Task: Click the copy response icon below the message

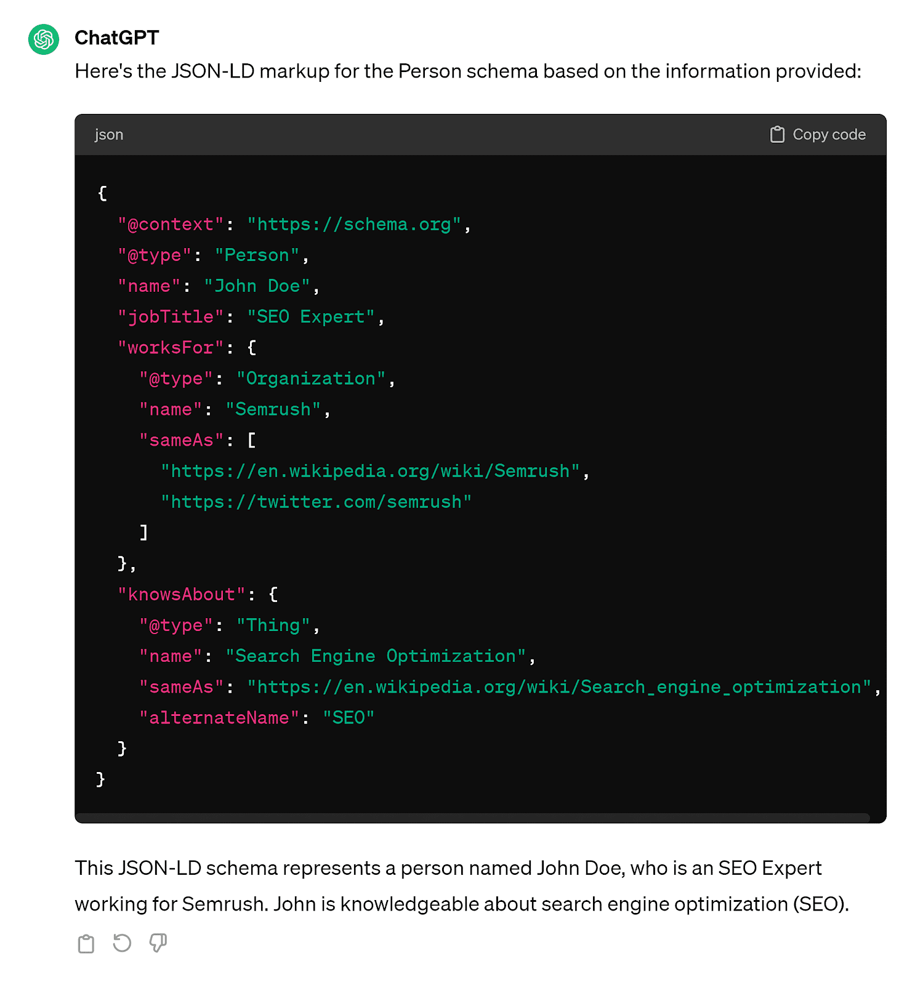Action: click(x=86, y=943)
